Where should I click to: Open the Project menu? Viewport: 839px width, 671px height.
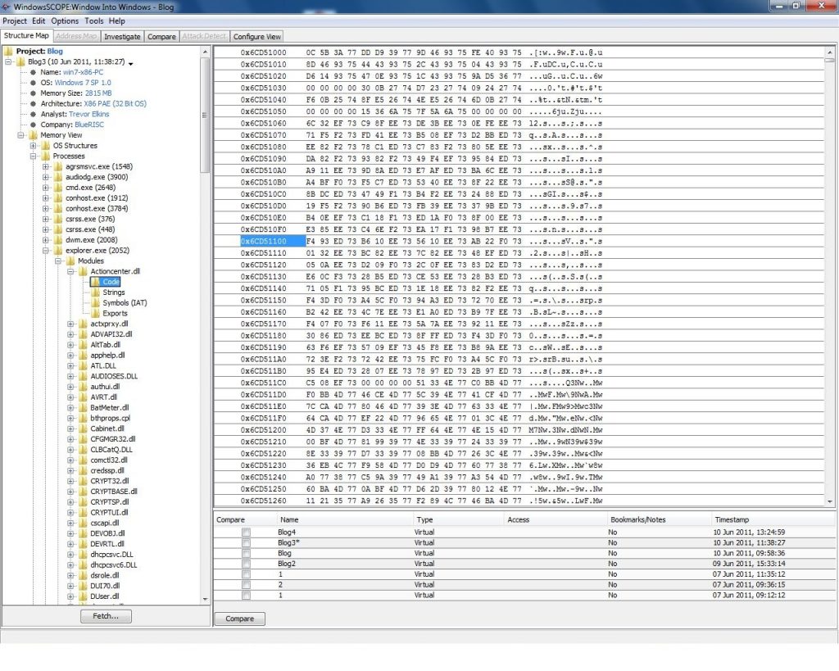tap(15, 20)
